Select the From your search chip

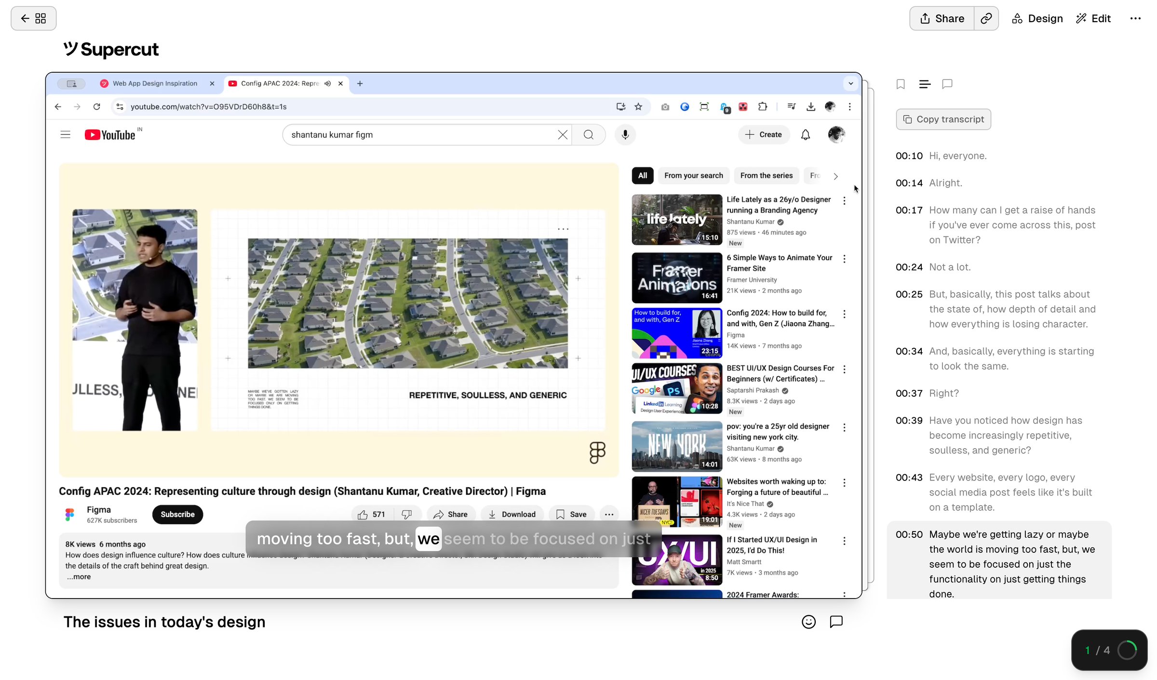pos(694,175)
